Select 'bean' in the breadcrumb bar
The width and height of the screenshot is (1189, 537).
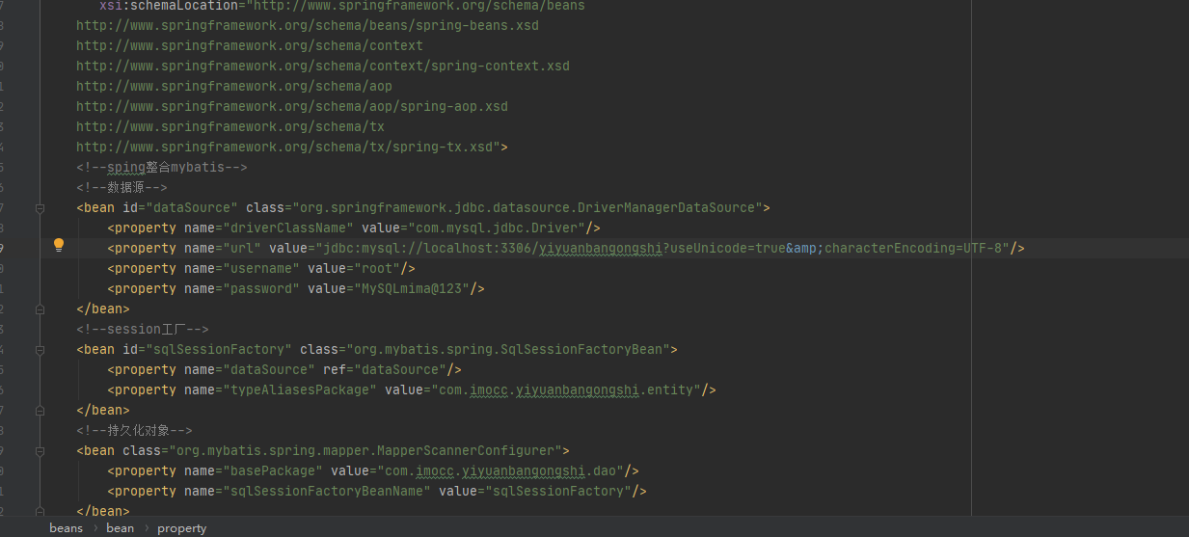(x=120, y=527)
